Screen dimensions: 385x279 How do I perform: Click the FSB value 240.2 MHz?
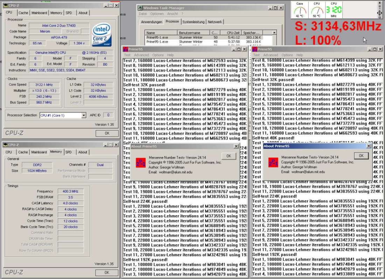[44, 96]
